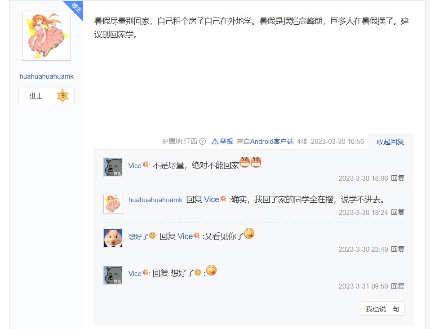
Task: Click the 举报 warning triangle icon
Action: (215, 142)
